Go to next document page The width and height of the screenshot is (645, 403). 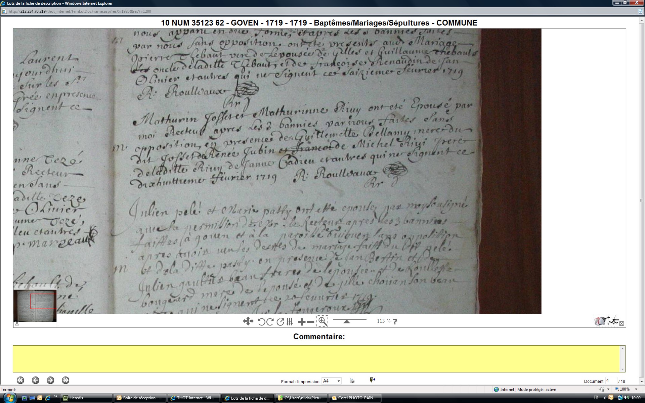pos(50,380)
